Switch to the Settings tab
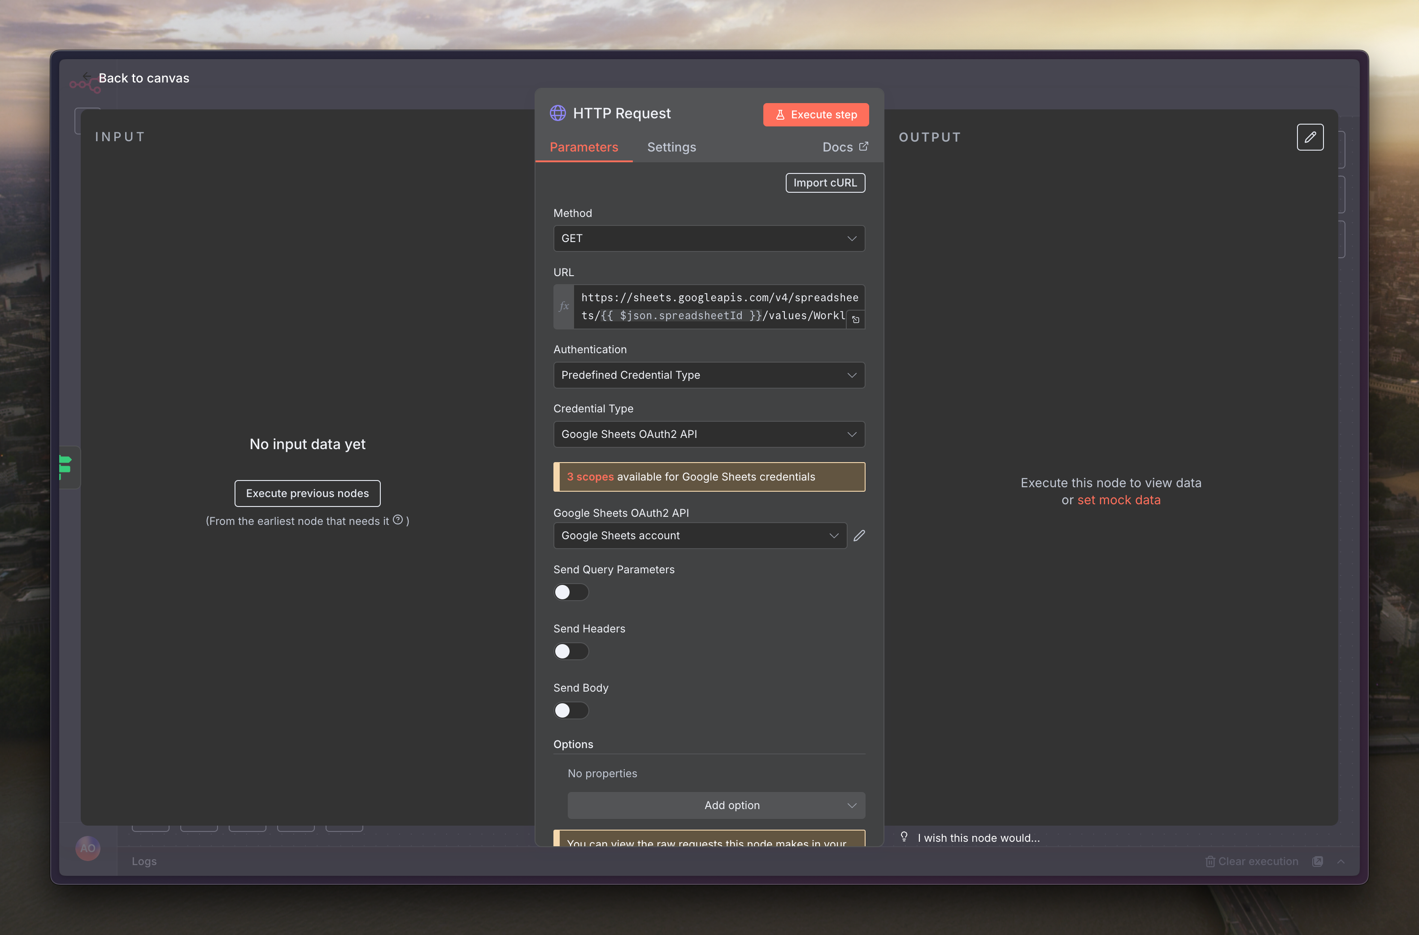 tap(671, 147)
